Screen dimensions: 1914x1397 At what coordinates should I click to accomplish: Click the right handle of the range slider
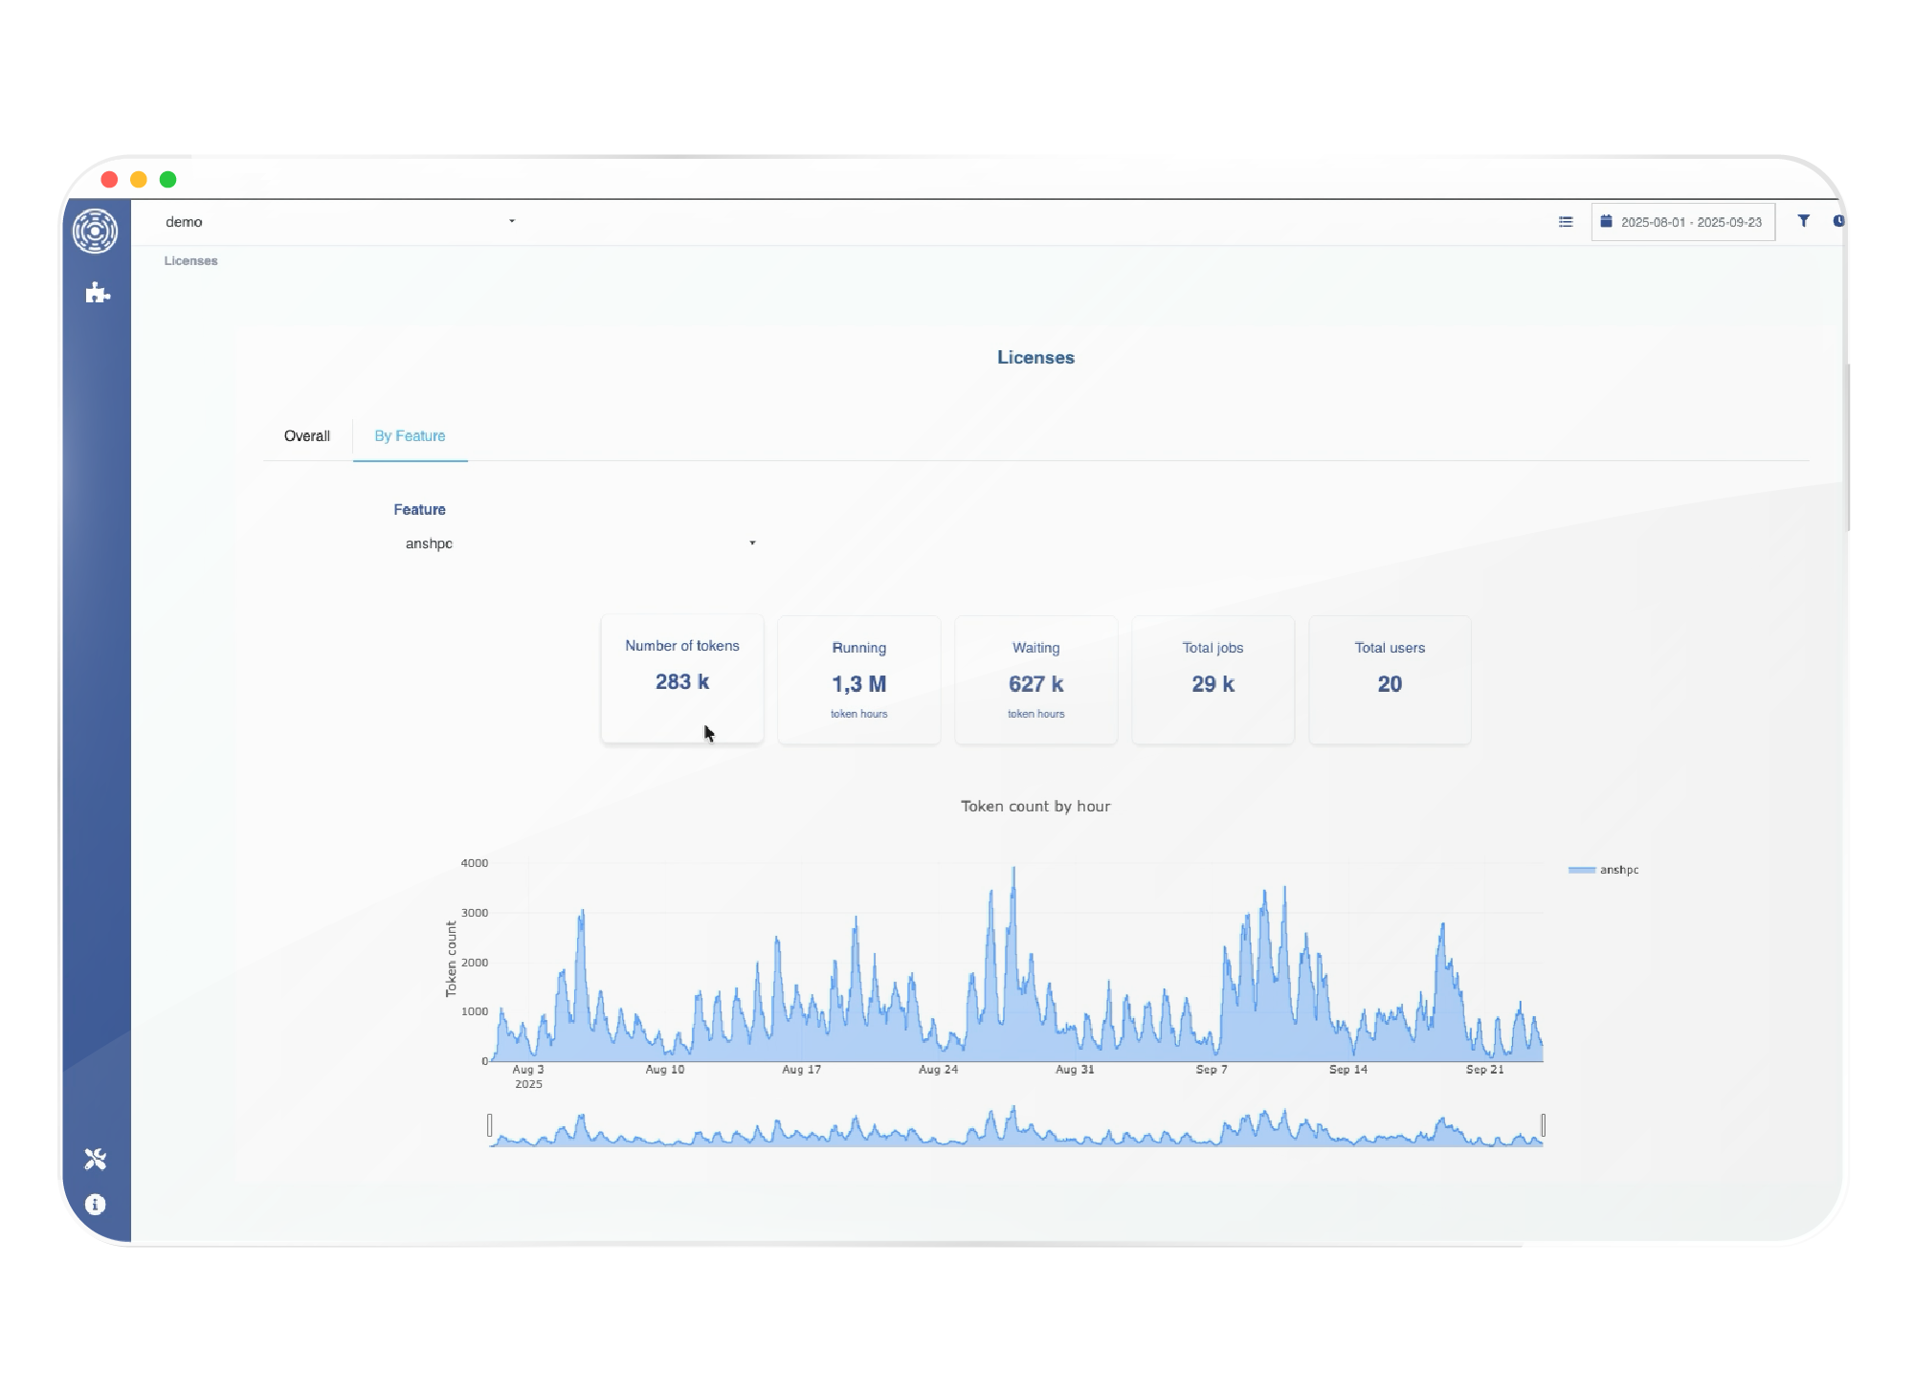coord(1543,1125)
